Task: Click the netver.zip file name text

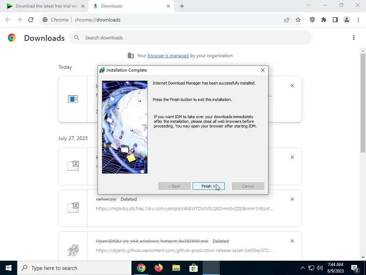Action: point(106,199)
